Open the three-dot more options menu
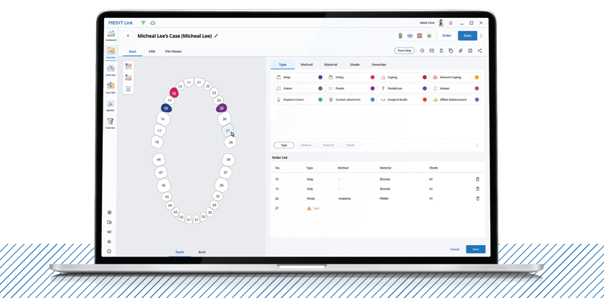604x298 pixels. tap(481, 36)
